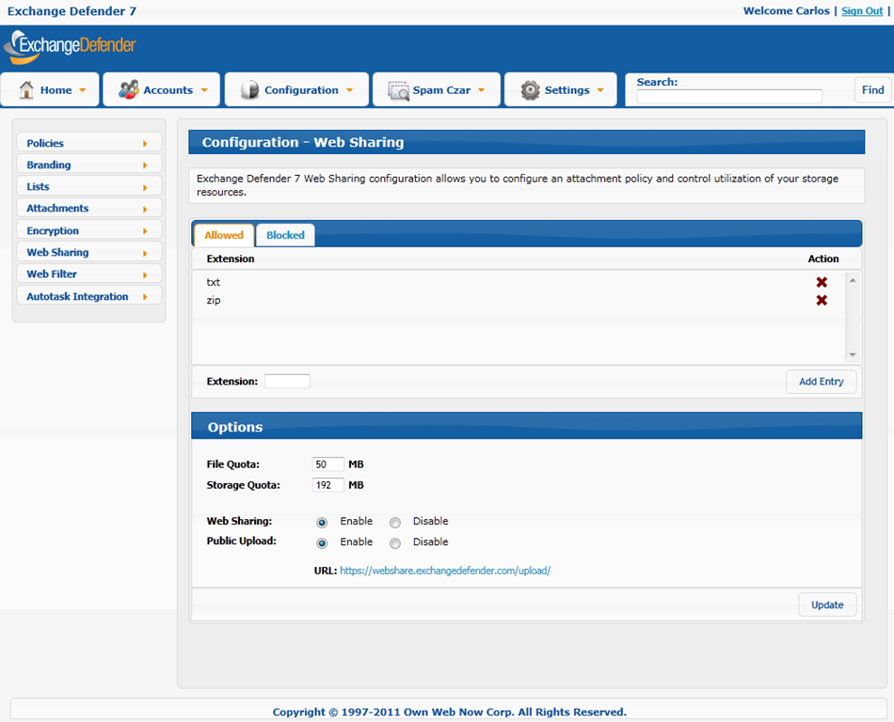Screen dimensions: 894x722
Task: Select Enable for Web Sharing
Action: [323, 522]
